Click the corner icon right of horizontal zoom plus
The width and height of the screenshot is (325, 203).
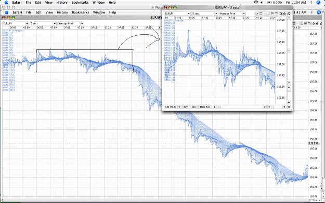click(x=289, y=107)
